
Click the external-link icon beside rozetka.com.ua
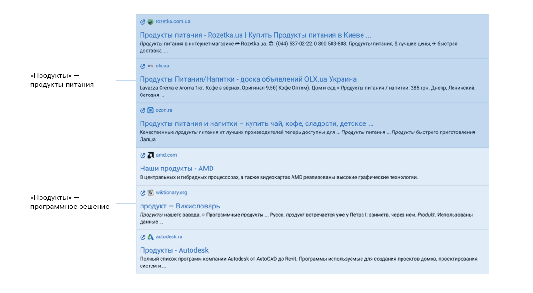tap(142, 22)
